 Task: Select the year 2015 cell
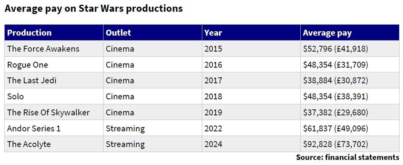point(251,48)
